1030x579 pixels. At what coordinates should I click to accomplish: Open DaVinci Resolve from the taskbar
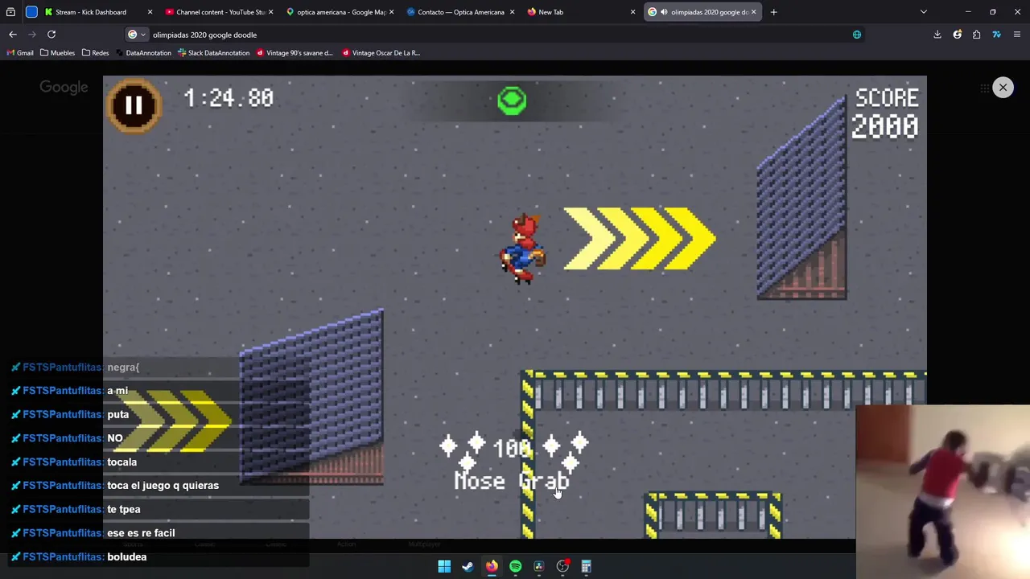539,566
